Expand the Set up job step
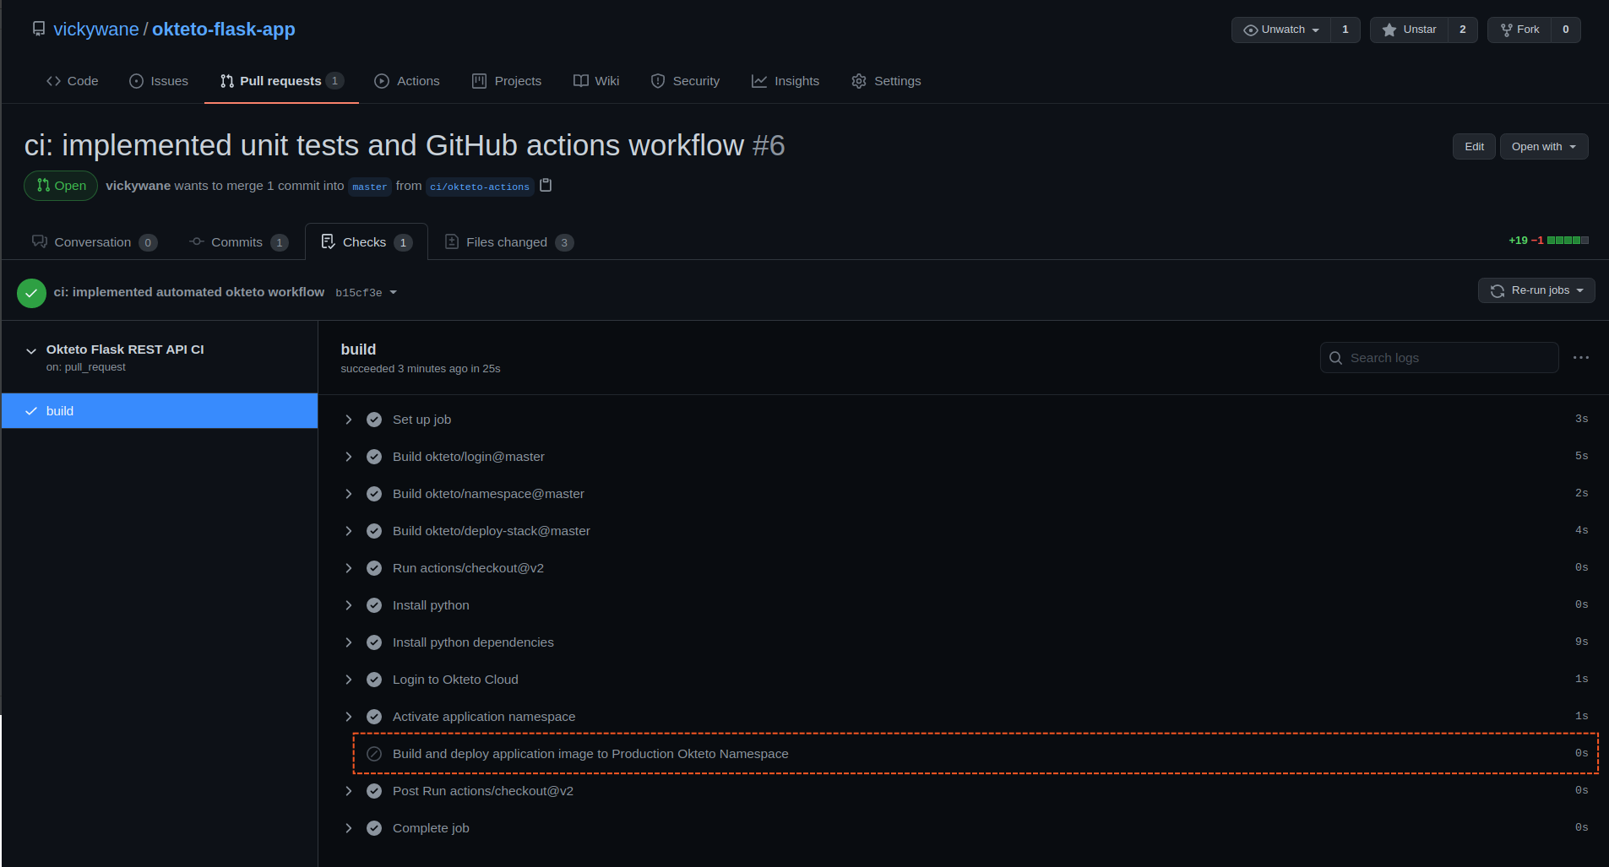Viewport: 1609px width, 867px height. [x=348, y=420]
